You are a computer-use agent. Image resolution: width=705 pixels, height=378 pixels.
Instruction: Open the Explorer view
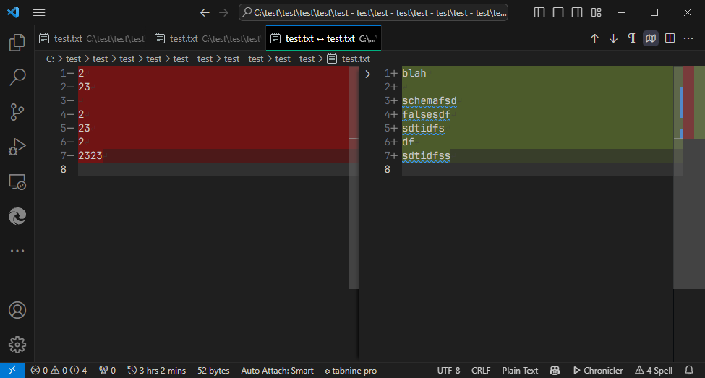[x=17, y=43]
